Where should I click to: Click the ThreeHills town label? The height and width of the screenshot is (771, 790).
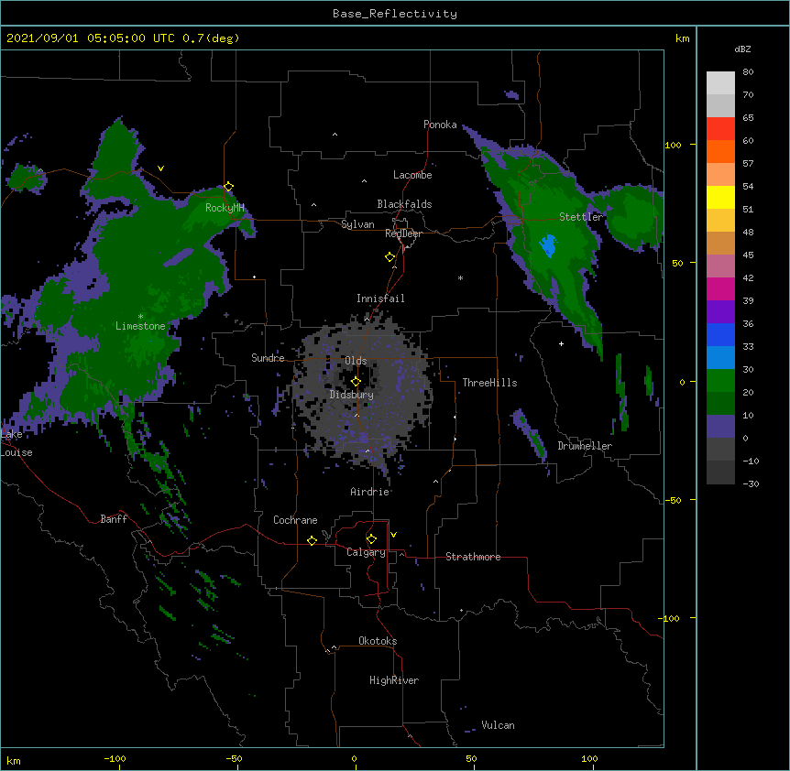click(x=489, y=383)
